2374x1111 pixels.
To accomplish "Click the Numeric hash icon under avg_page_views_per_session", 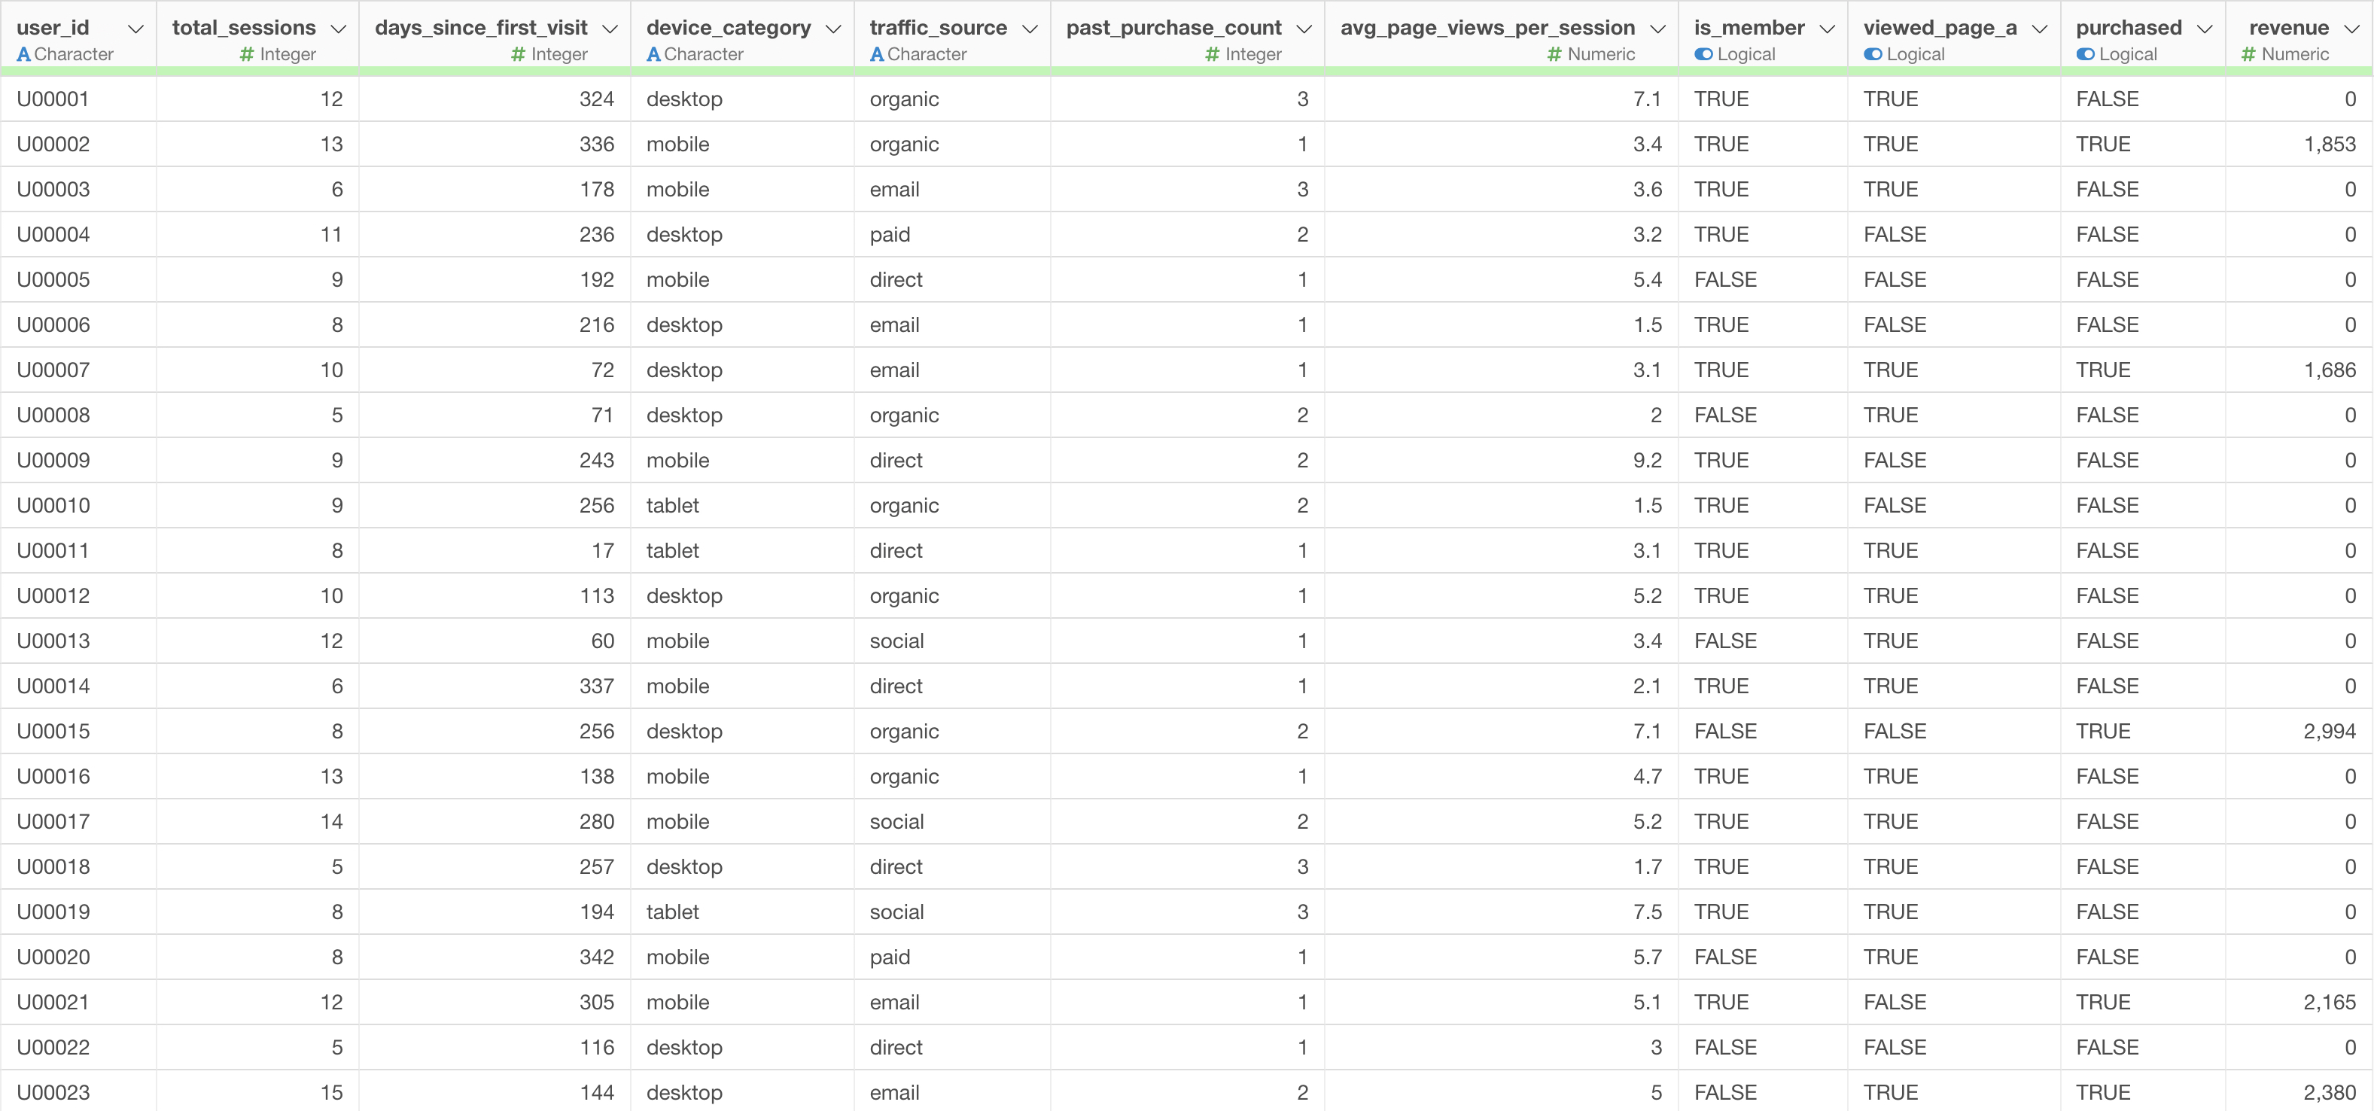I will tap(1554, 54).
